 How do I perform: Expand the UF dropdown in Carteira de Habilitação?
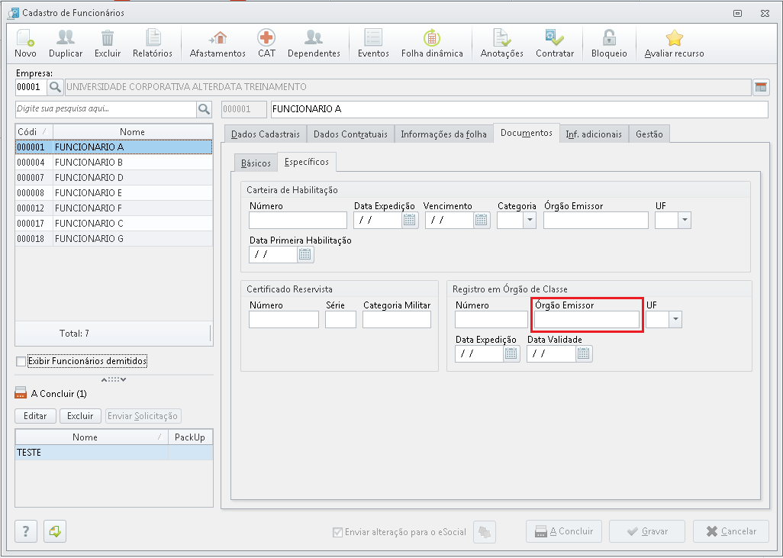[685, 220]
